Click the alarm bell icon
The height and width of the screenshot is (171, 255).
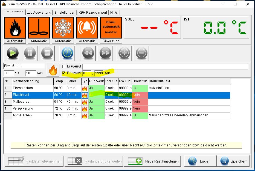(87, 27)
